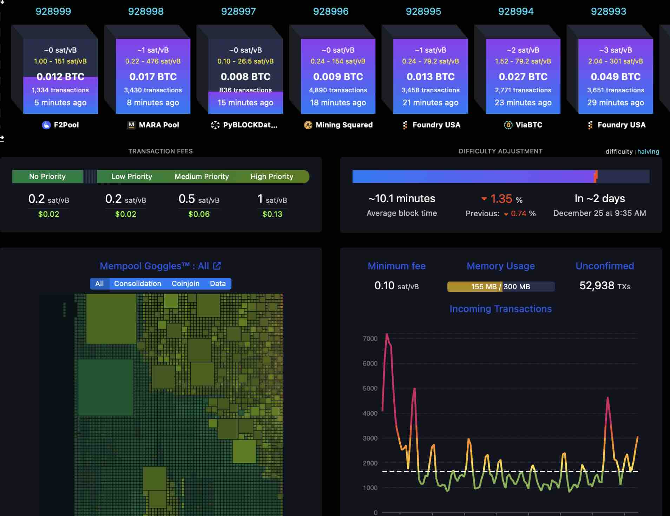Click the ViaBTC logo icon
The height and width of the screenshot is (516, 670).
click(508, 125)
